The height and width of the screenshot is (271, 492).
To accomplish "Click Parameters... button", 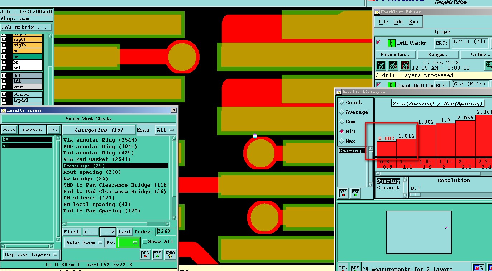I will [396, 54].
